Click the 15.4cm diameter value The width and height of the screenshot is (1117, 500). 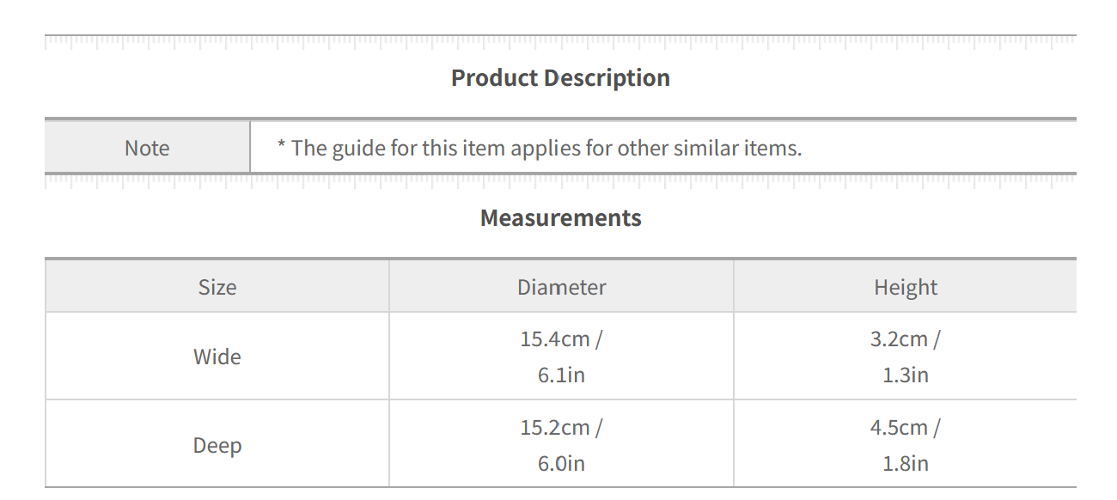(x=555, y=338)
